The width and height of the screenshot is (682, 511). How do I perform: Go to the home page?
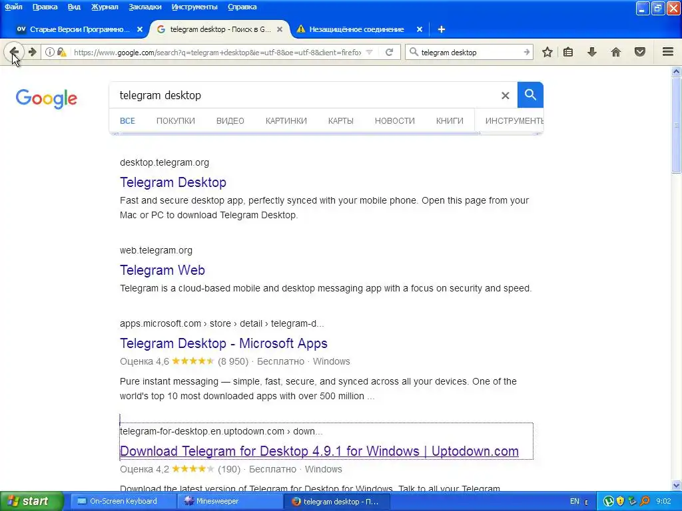coord(615,52)
